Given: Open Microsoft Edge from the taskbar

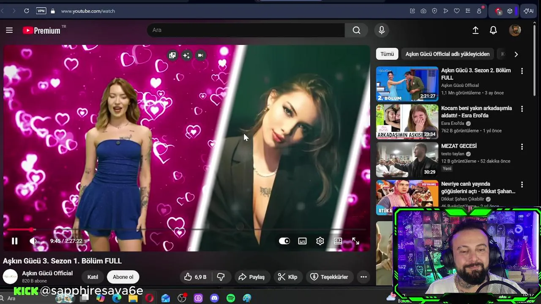Looking at the screenshot, I should coord(117,298).
